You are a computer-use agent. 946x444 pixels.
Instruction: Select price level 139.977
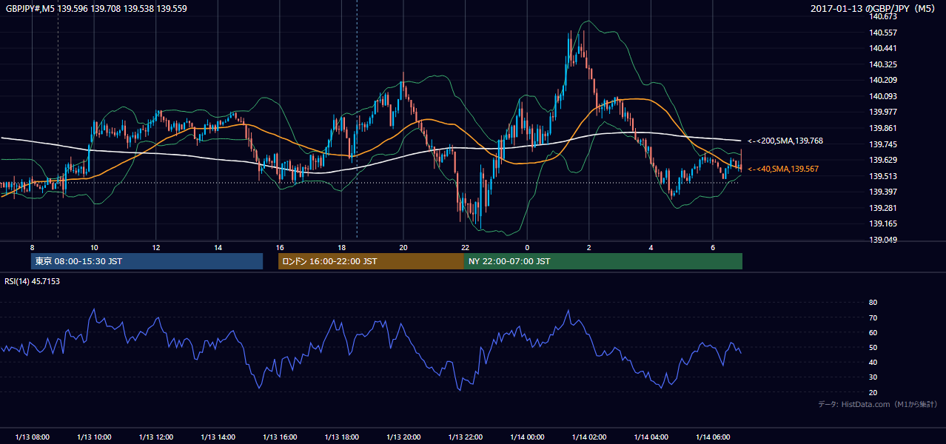[x=883, y=112]
